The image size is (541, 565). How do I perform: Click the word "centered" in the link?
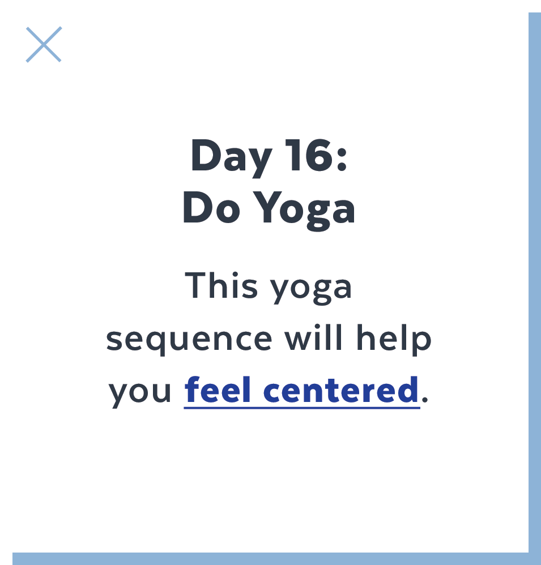(x=341, y=389)
